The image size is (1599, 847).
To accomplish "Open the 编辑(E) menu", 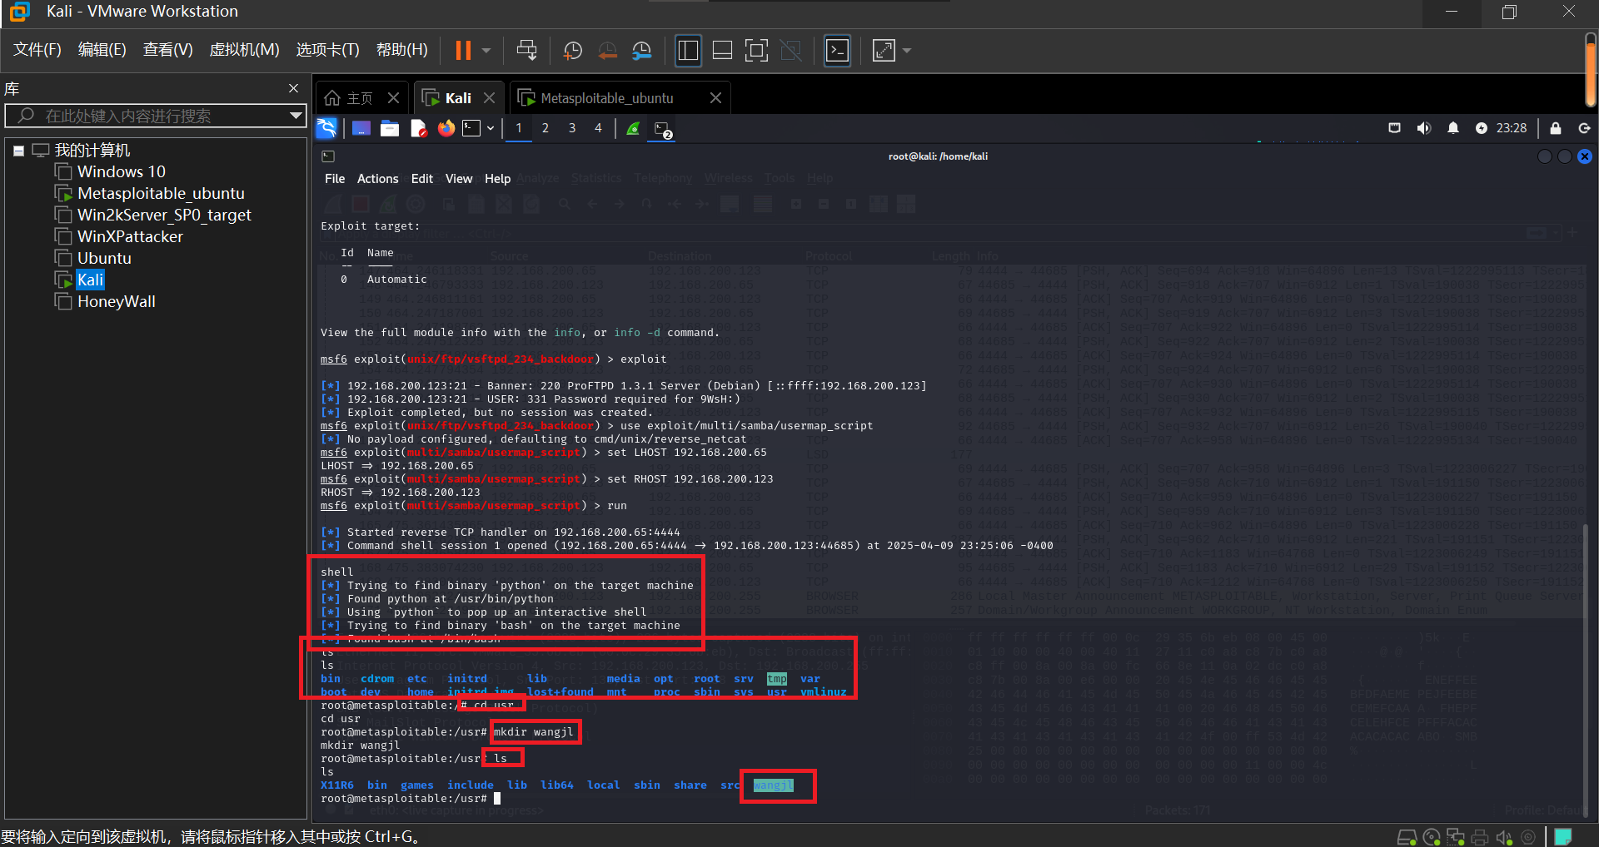I will click(102, 50).
